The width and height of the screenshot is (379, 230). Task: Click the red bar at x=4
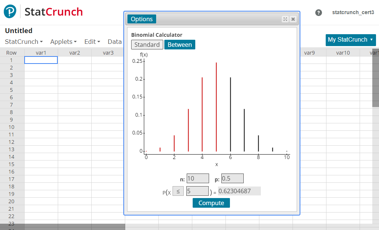click(x=202, y=114)
